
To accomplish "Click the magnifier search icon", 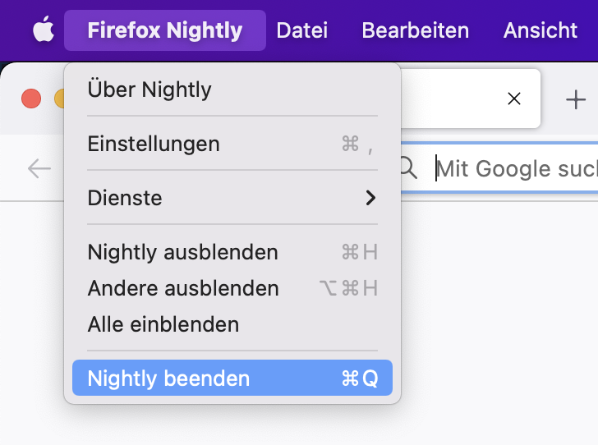I will [x=408, y=168].
